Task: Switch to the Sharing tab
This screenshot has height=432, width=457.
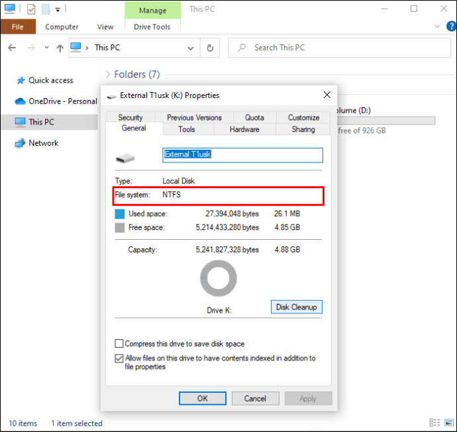Action: [x=303, y=129]
